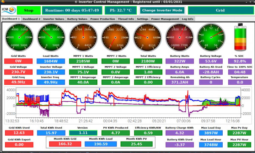Image resolution: width=255 pixels, height=153 pixels.
Task: Click the MPPT 1 Watts gauge
Action: tap(83, 37)
